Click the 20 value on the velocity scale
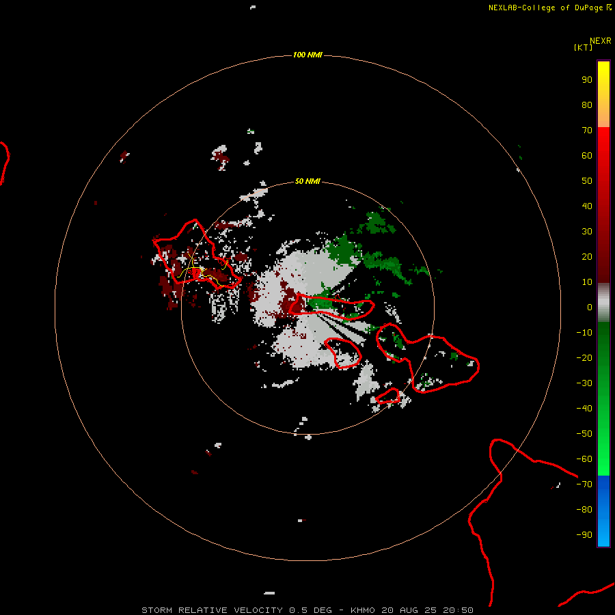The image size is (615, 615). (x=587, y=256)
